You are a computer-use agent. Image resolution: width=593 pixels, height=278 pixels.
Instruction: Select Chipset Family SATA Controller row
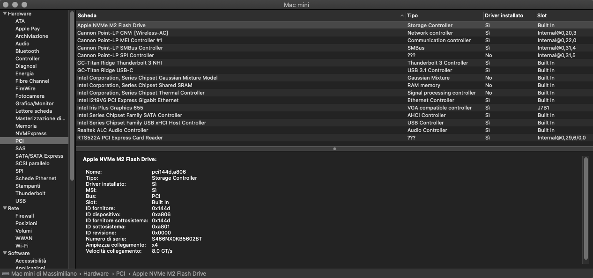[334, 115]
